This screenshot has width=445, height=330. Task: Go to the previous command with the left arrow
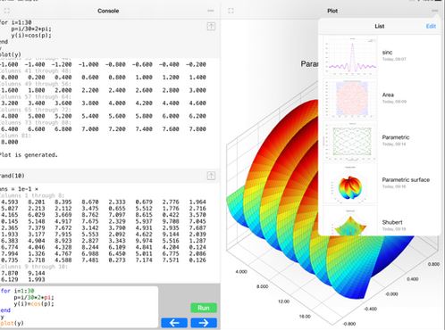pos(174,323)
